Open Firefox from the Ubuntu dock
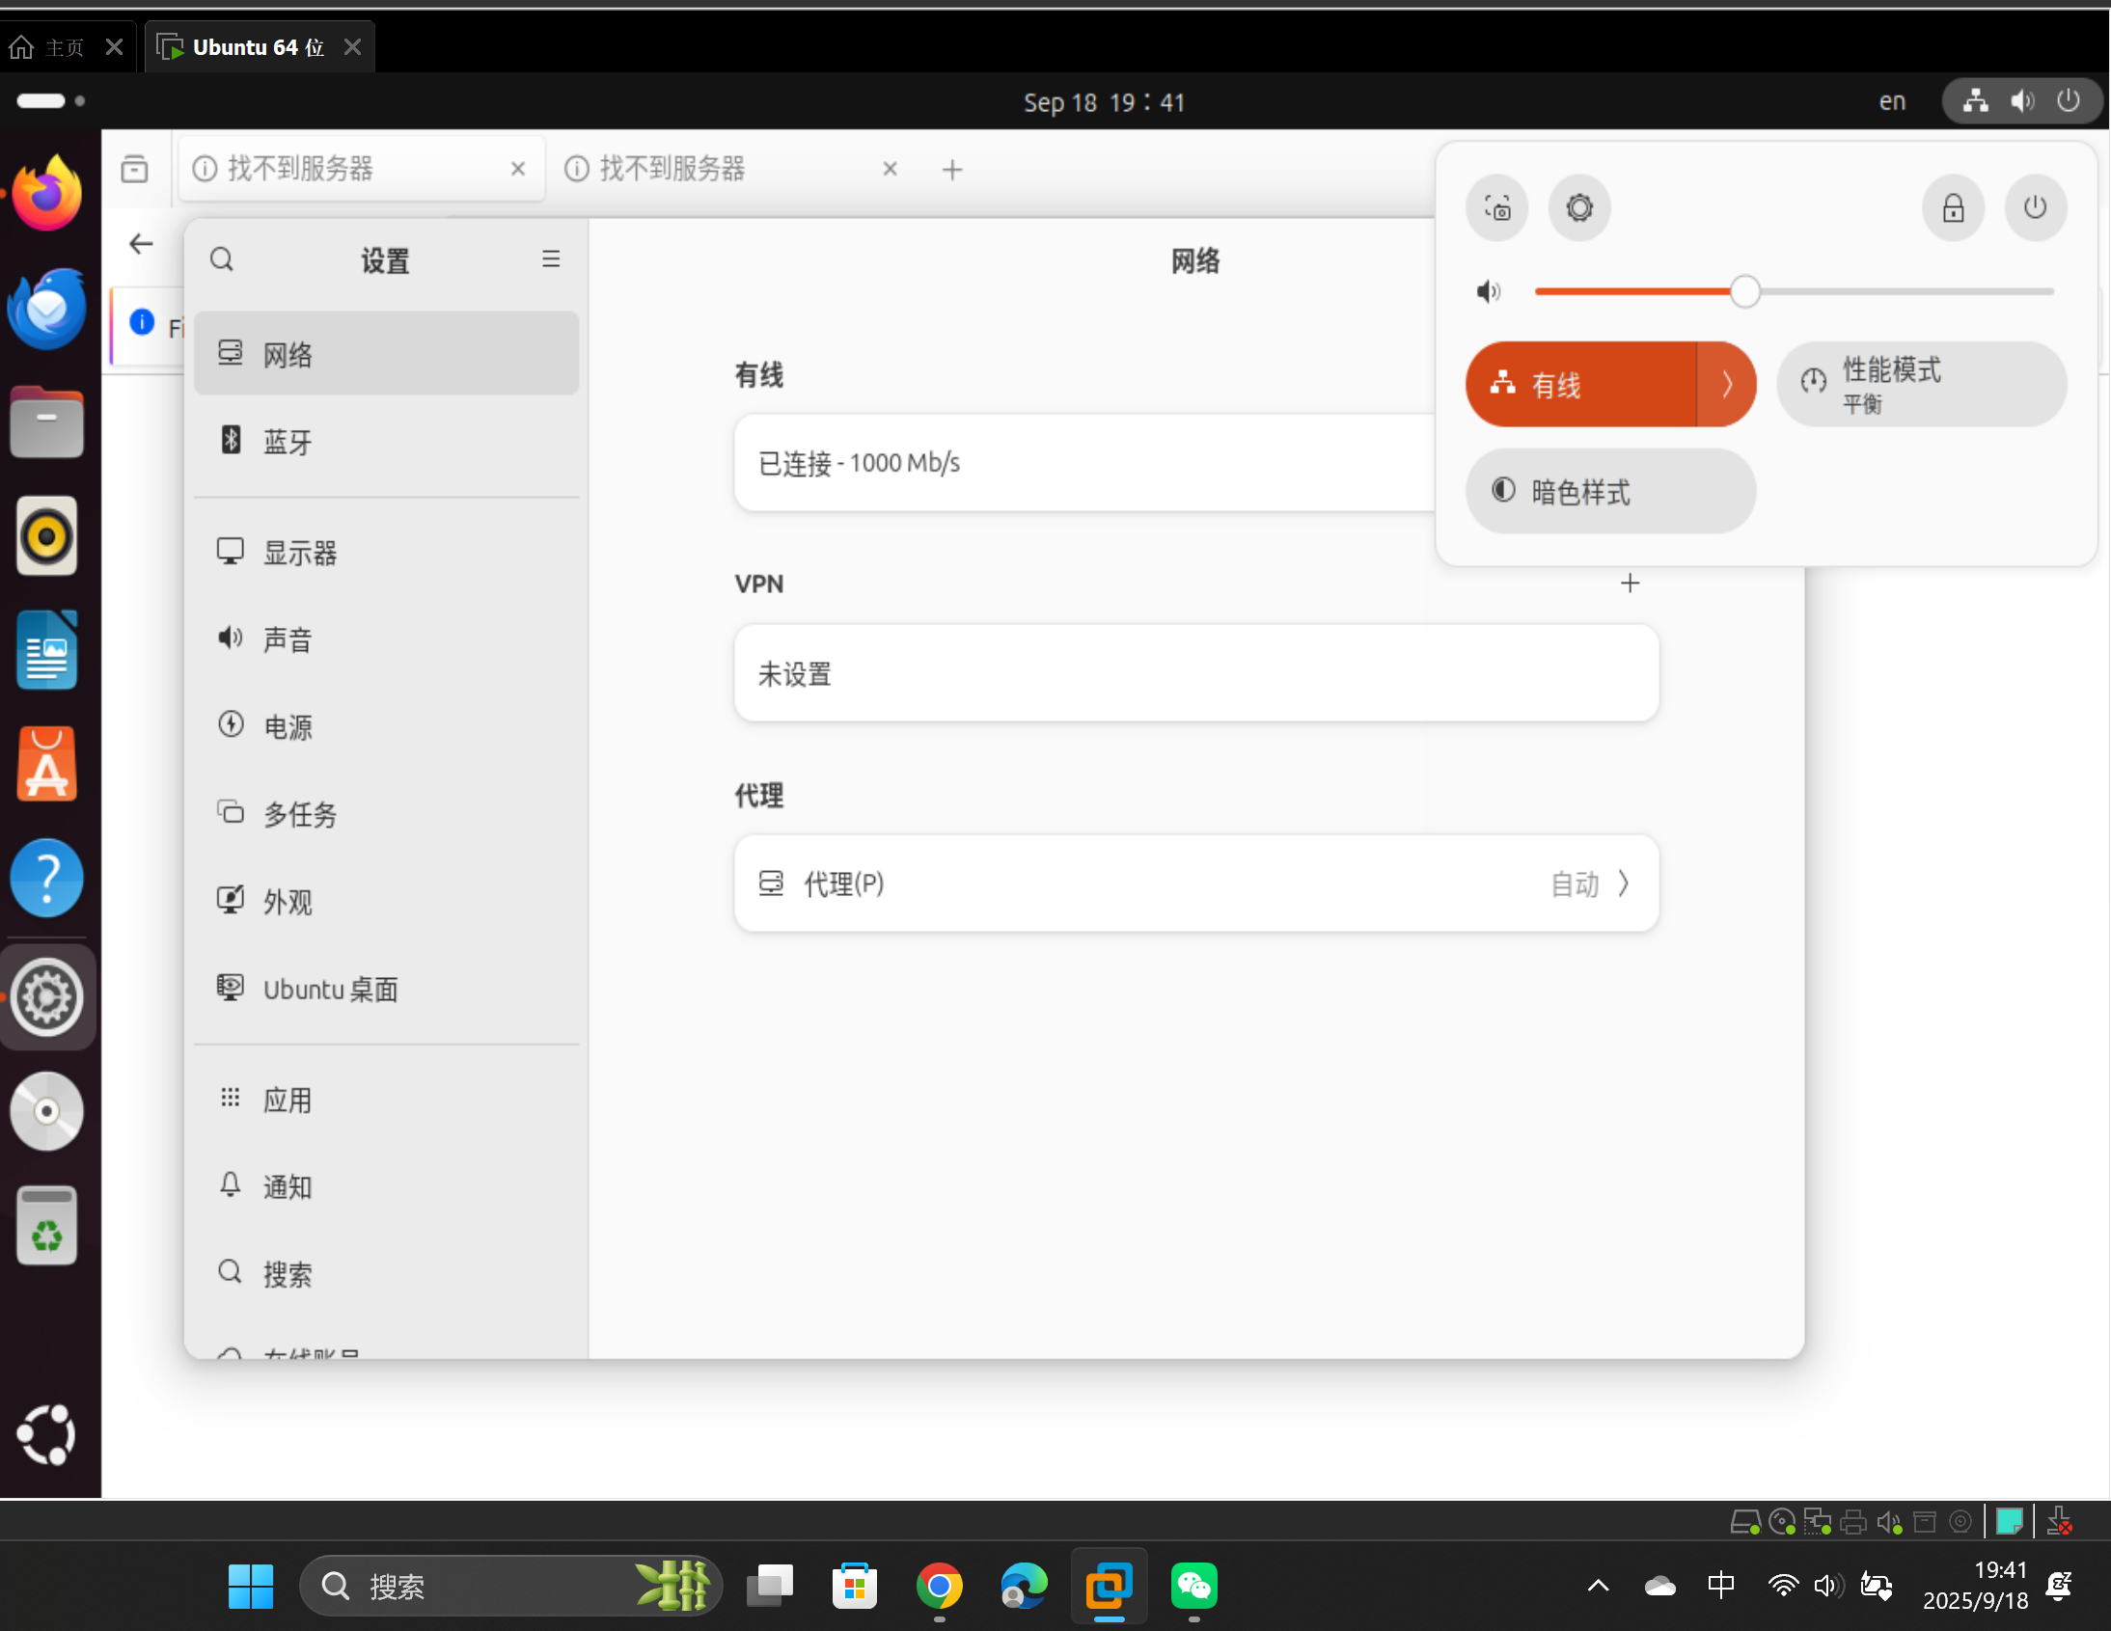This screenshot has width=2111, height=1631. 46,190
